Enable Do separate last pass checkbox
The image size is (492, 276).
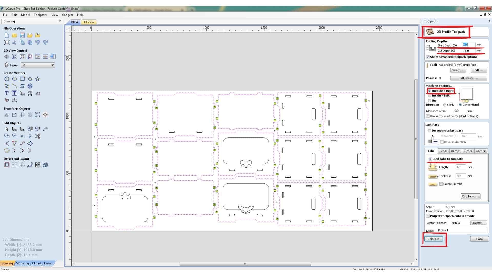429,131
